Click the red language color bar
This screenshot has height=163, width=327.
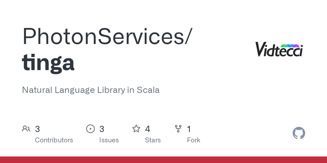(x=163, y=160)
